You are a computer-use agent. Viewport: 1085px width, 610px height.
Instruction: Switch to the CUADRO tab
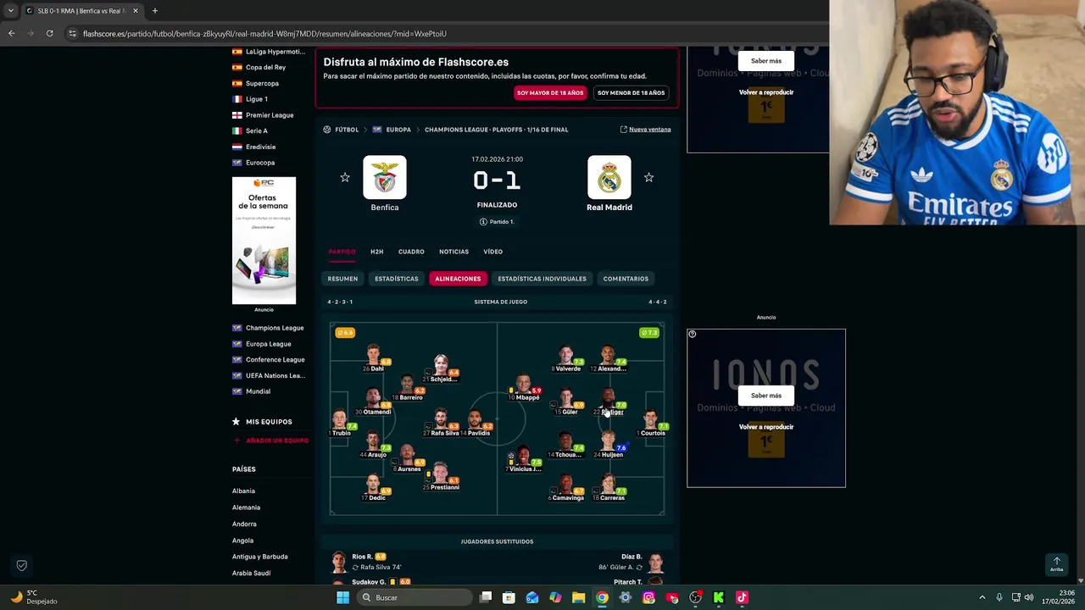[411, 252]
